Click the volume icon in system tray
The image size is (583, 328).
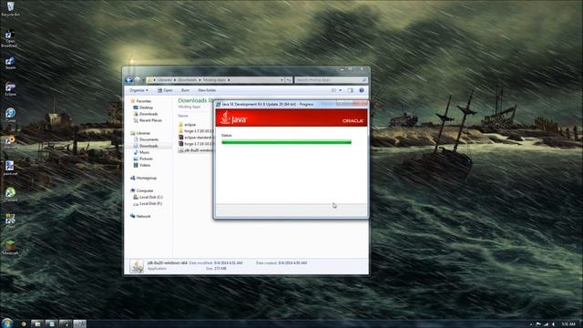[554, 324]
